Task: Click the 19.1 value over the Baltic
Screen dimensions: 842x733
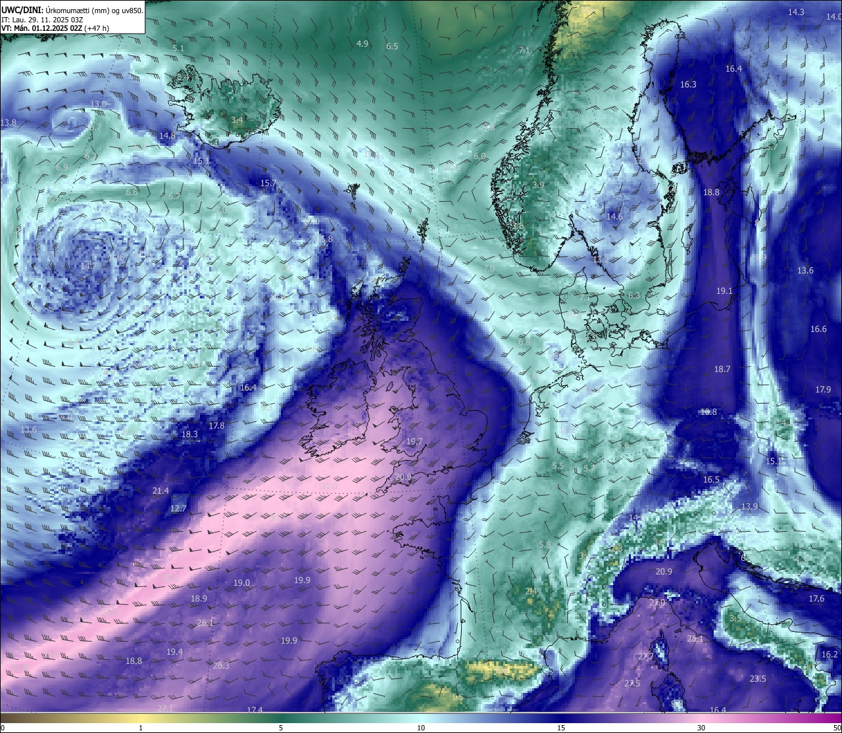Action: coord(724,291)
